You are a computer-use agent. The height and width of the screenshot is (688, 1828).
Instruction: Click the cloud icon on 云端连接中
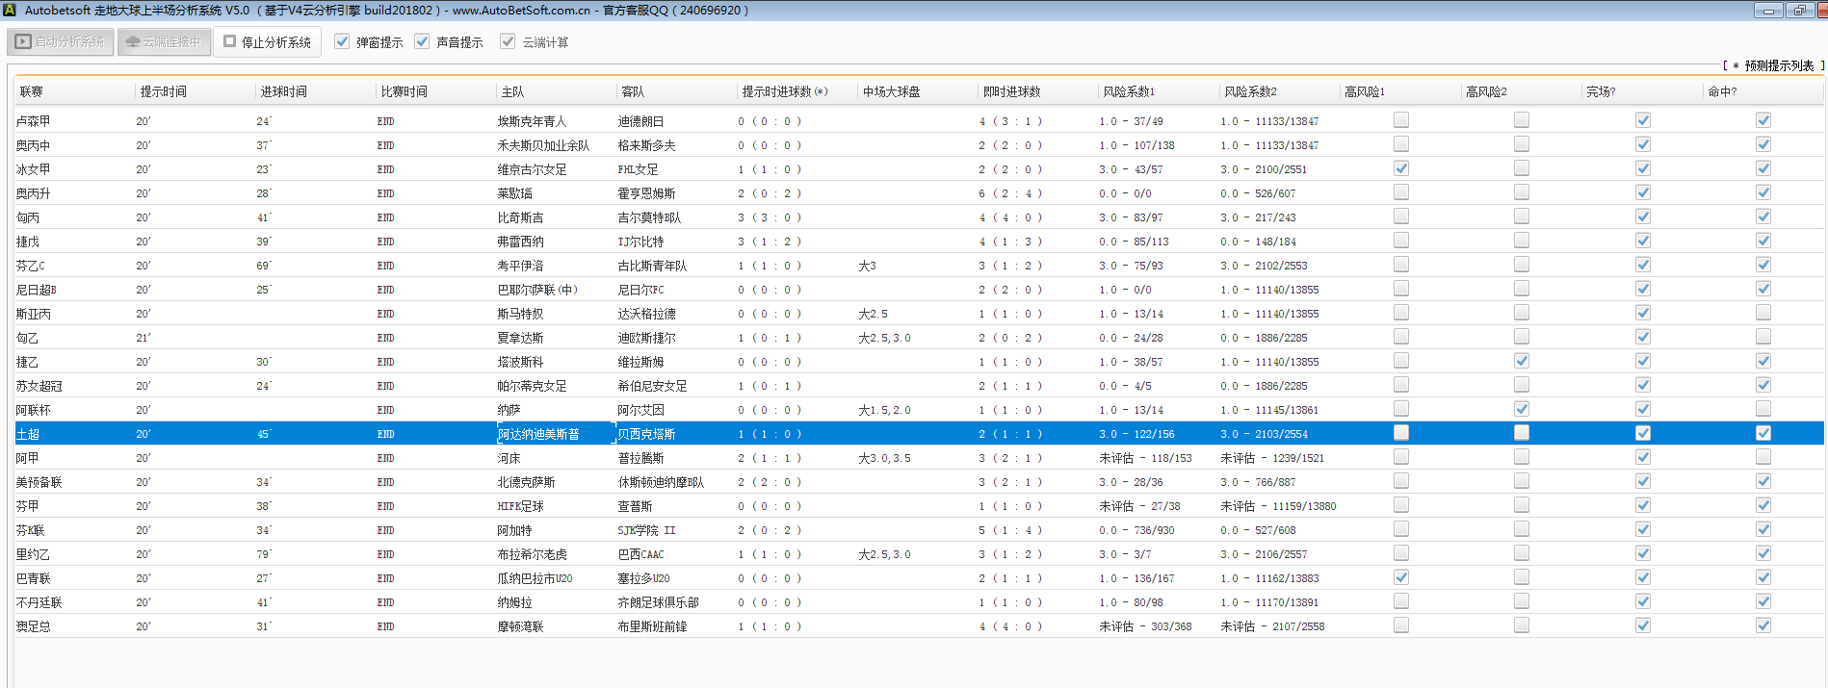pyautogui.click(x=133, y=42)
